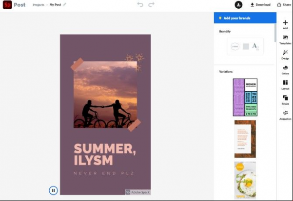Open the Add tool in sidebar
293x201 pixels.
(x=285, y=25)
